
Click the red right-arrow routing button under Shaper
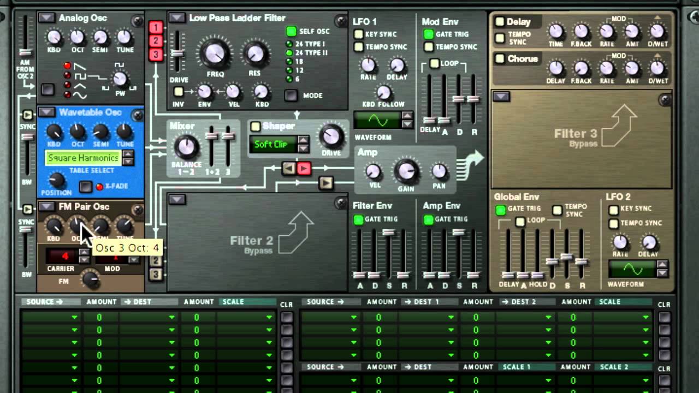[304, 169]
